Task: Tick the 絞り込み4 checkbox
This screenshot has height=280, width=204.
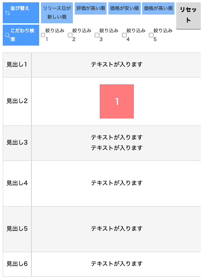Action: 124,35
